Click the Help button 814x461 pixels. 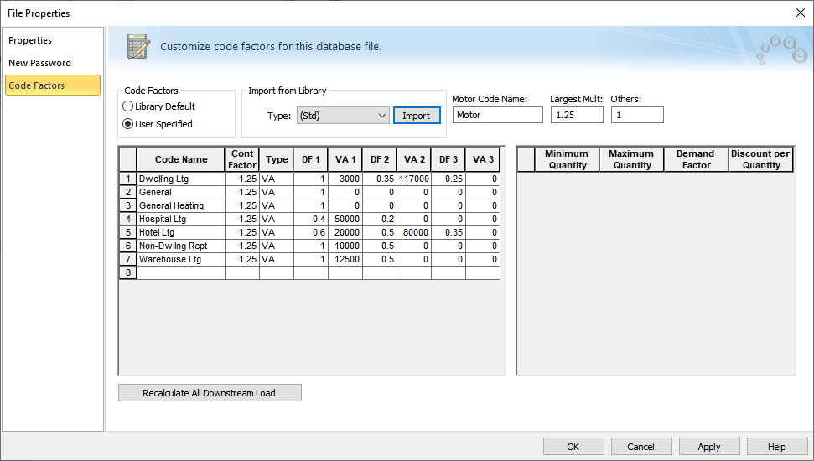tap(777, 447)
